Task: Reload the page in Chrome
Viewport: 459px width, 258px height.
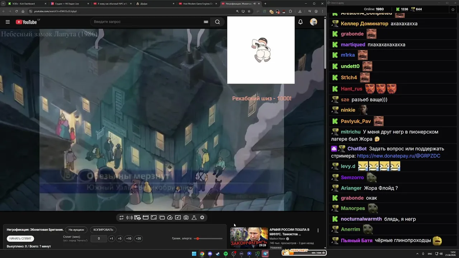Action: click(16, 11)
